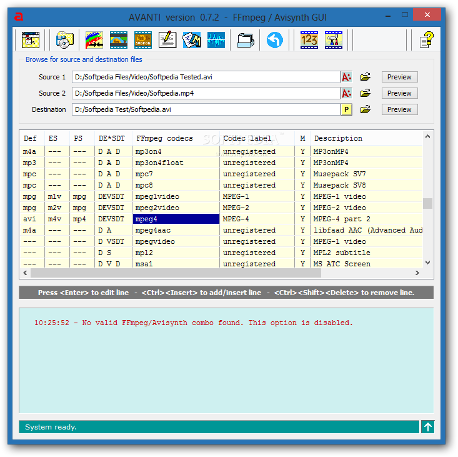Open the notepad with pencil icon
The height and width of the screenshot is (457, 458).
coord(167,40)
